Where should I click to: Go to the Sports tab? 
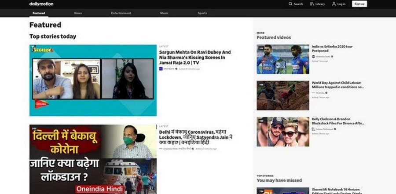pos(202,13)
